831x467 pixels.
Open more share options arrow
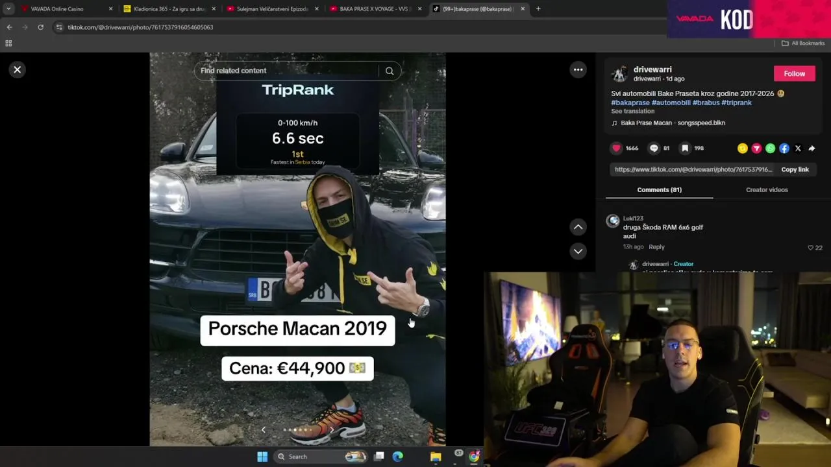(812, 149)
